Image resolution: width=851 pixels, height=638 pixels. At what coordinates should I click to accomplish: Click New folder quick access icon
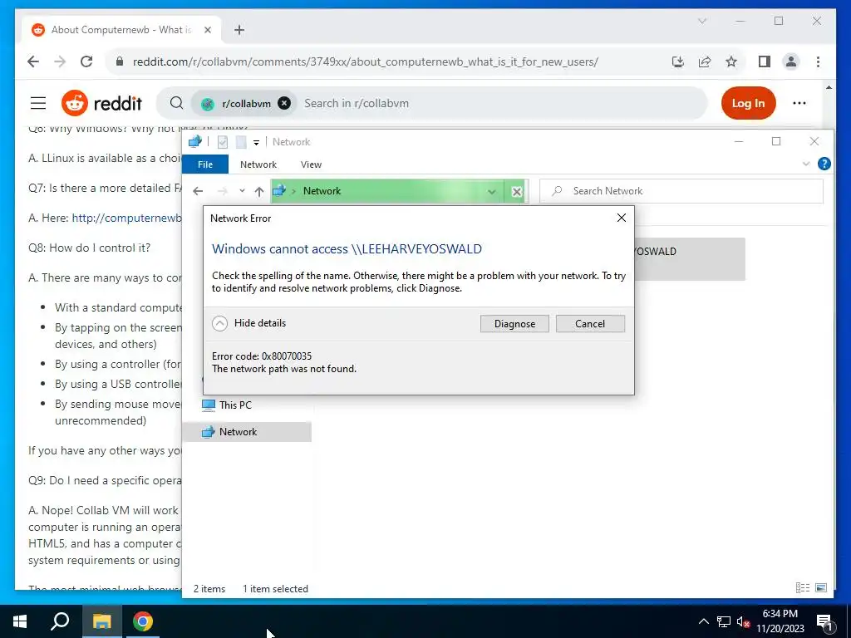[x=241, y=142]
